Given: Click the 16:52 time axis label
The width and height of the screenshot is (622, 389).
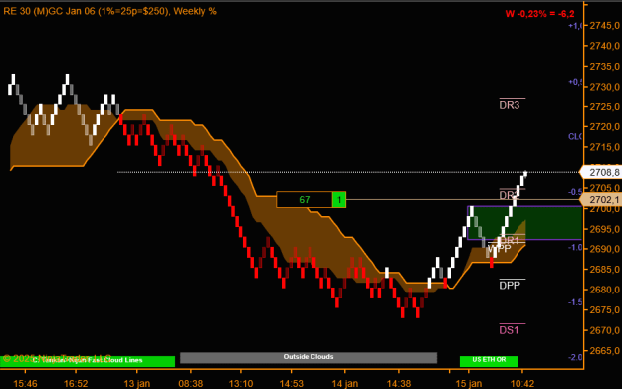Looking at the screenshot, I should (x=76, y=383).
